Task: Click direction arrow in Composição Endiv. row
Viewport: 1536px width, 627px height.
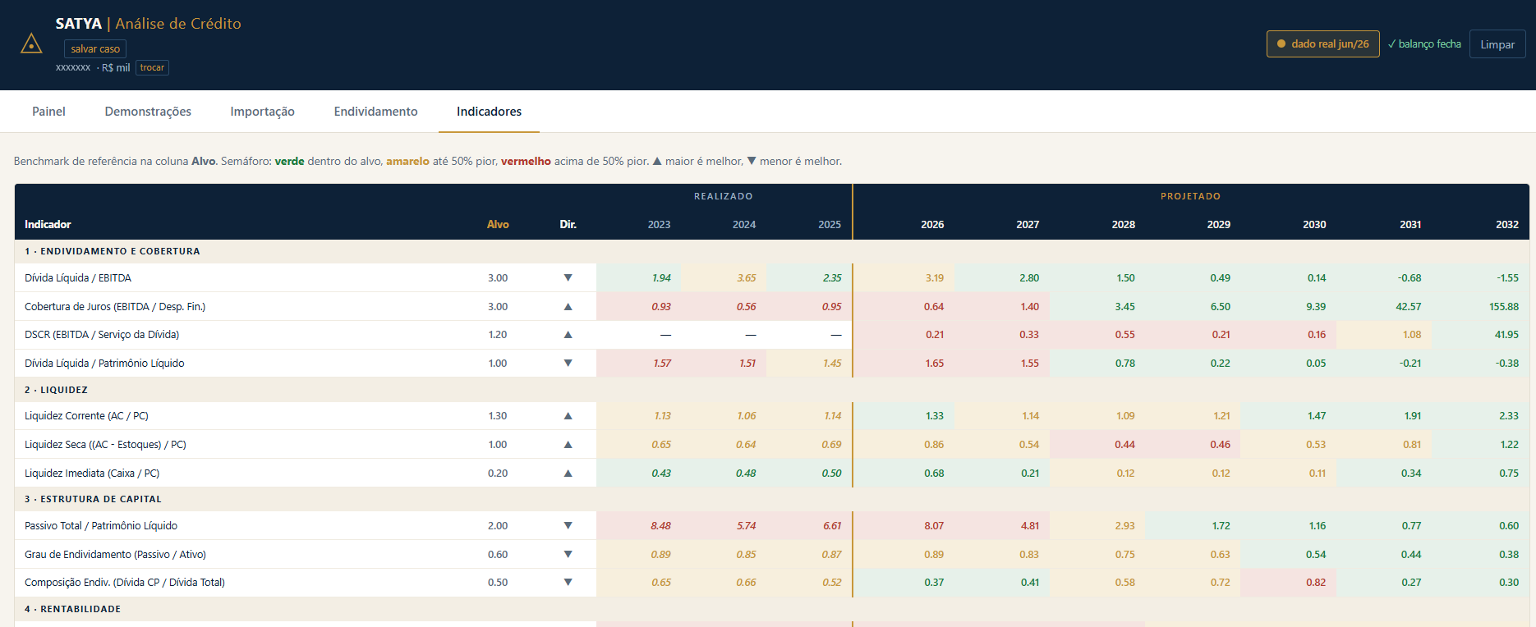Action: coord(568,583)
